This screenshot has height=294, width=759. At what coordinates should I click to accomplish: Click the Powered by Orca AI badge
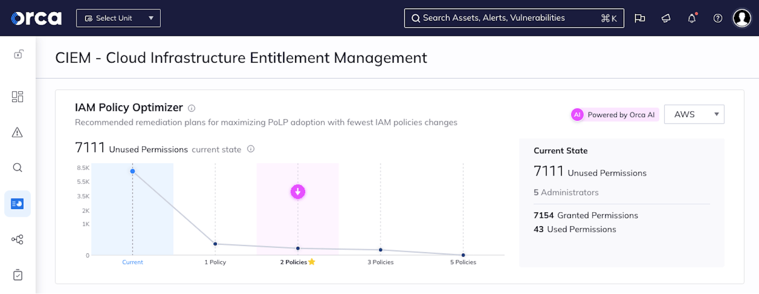(615, 115)
